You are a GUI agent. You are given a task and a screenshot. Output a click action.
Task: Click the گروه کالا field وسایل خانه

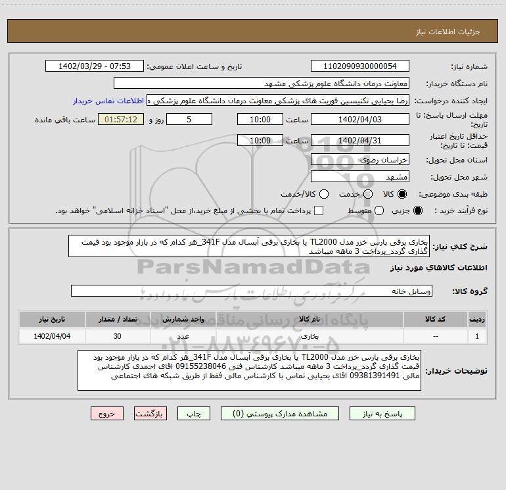tap(252, 291)
